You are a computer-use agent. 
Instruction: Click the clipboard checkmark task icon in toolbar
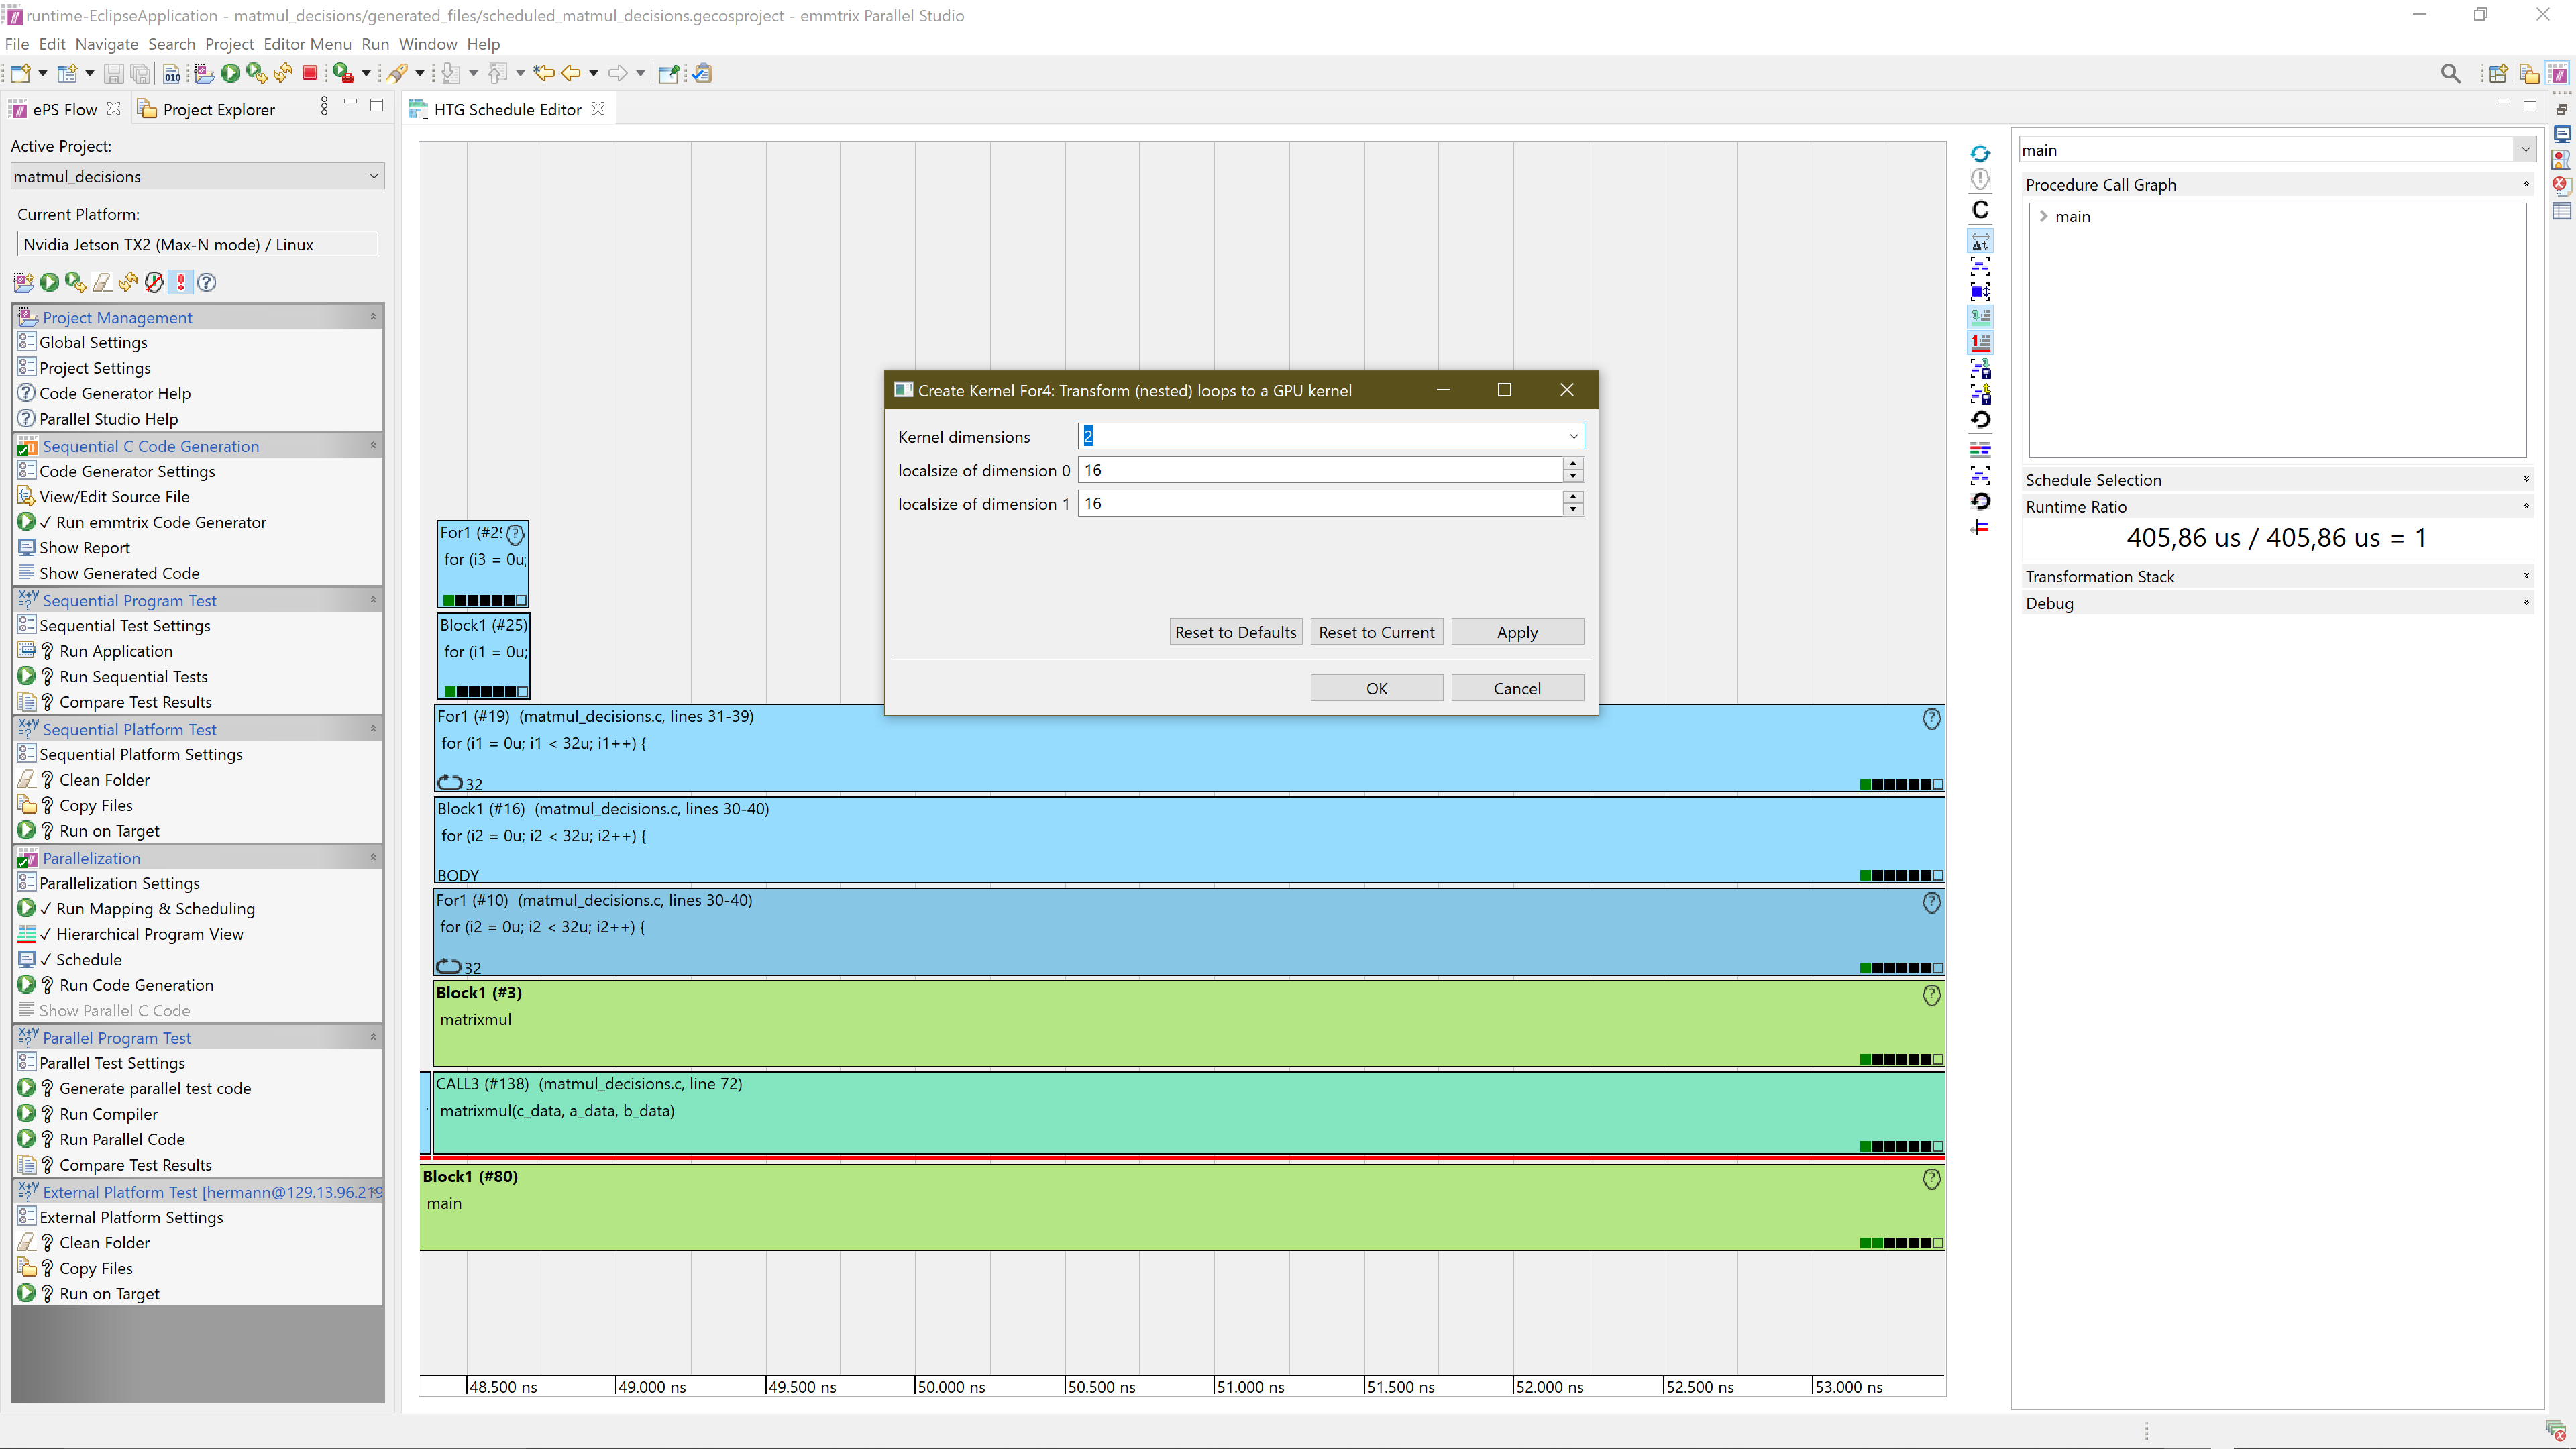(702, 73)
